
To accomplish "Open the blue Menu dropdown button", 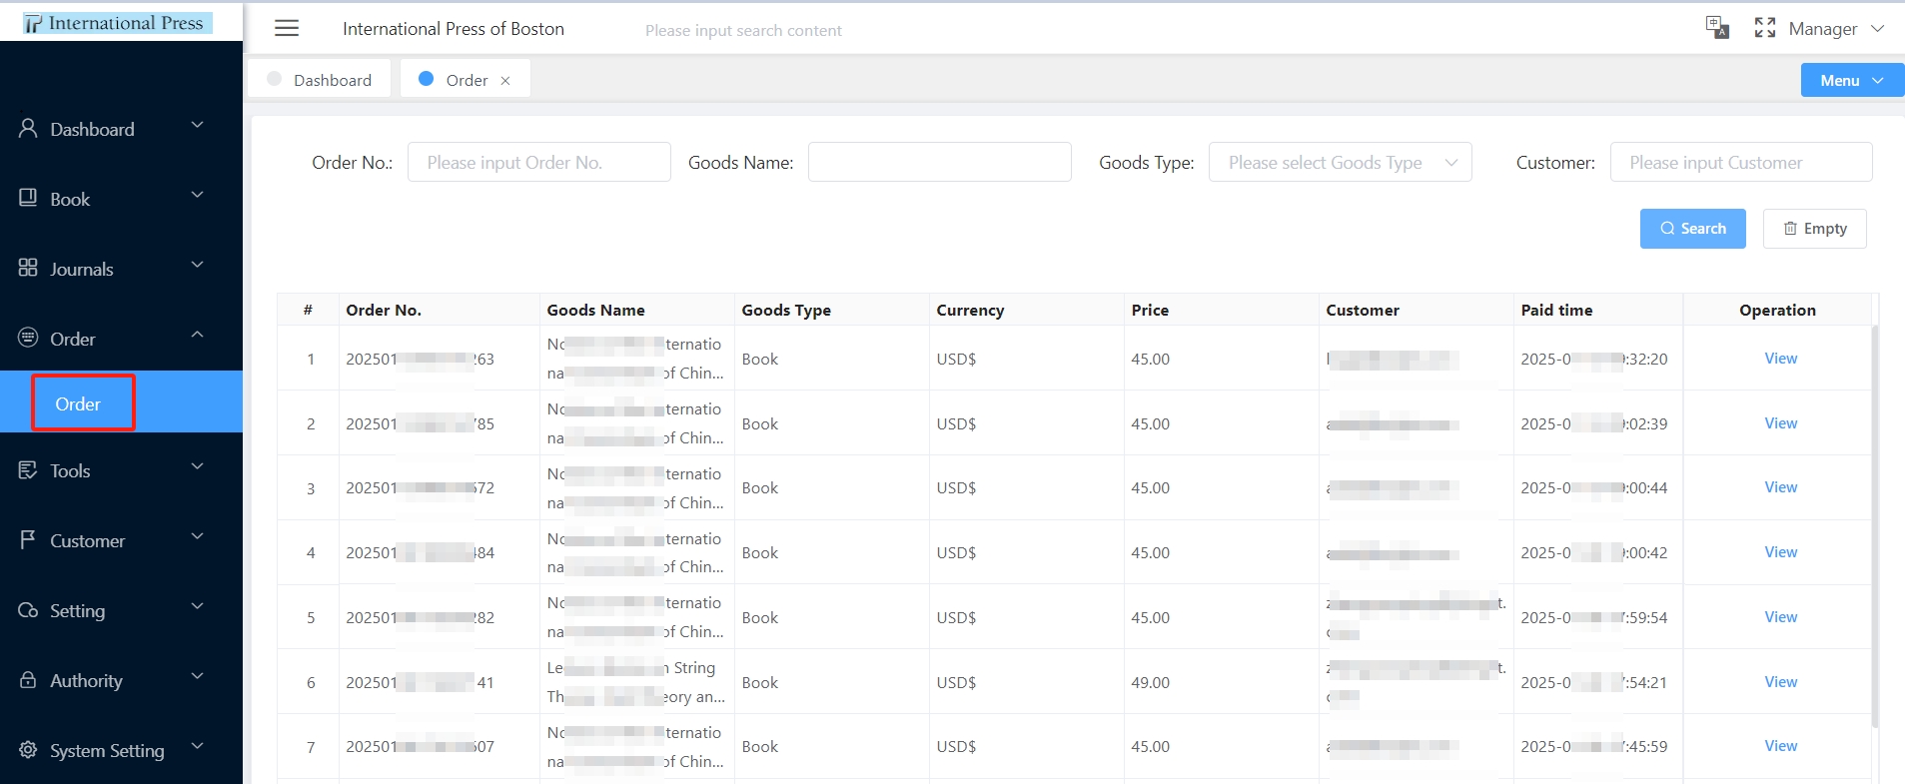I will 1851,80.
